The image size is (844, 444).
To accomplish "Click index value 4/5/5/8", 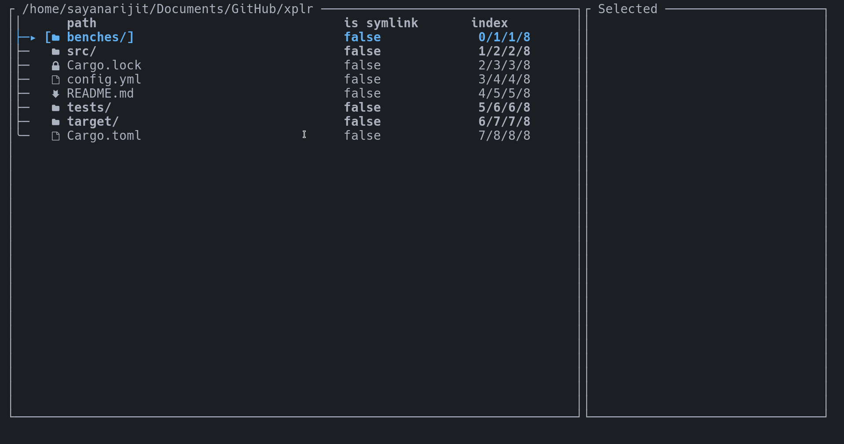I will 504,94.
